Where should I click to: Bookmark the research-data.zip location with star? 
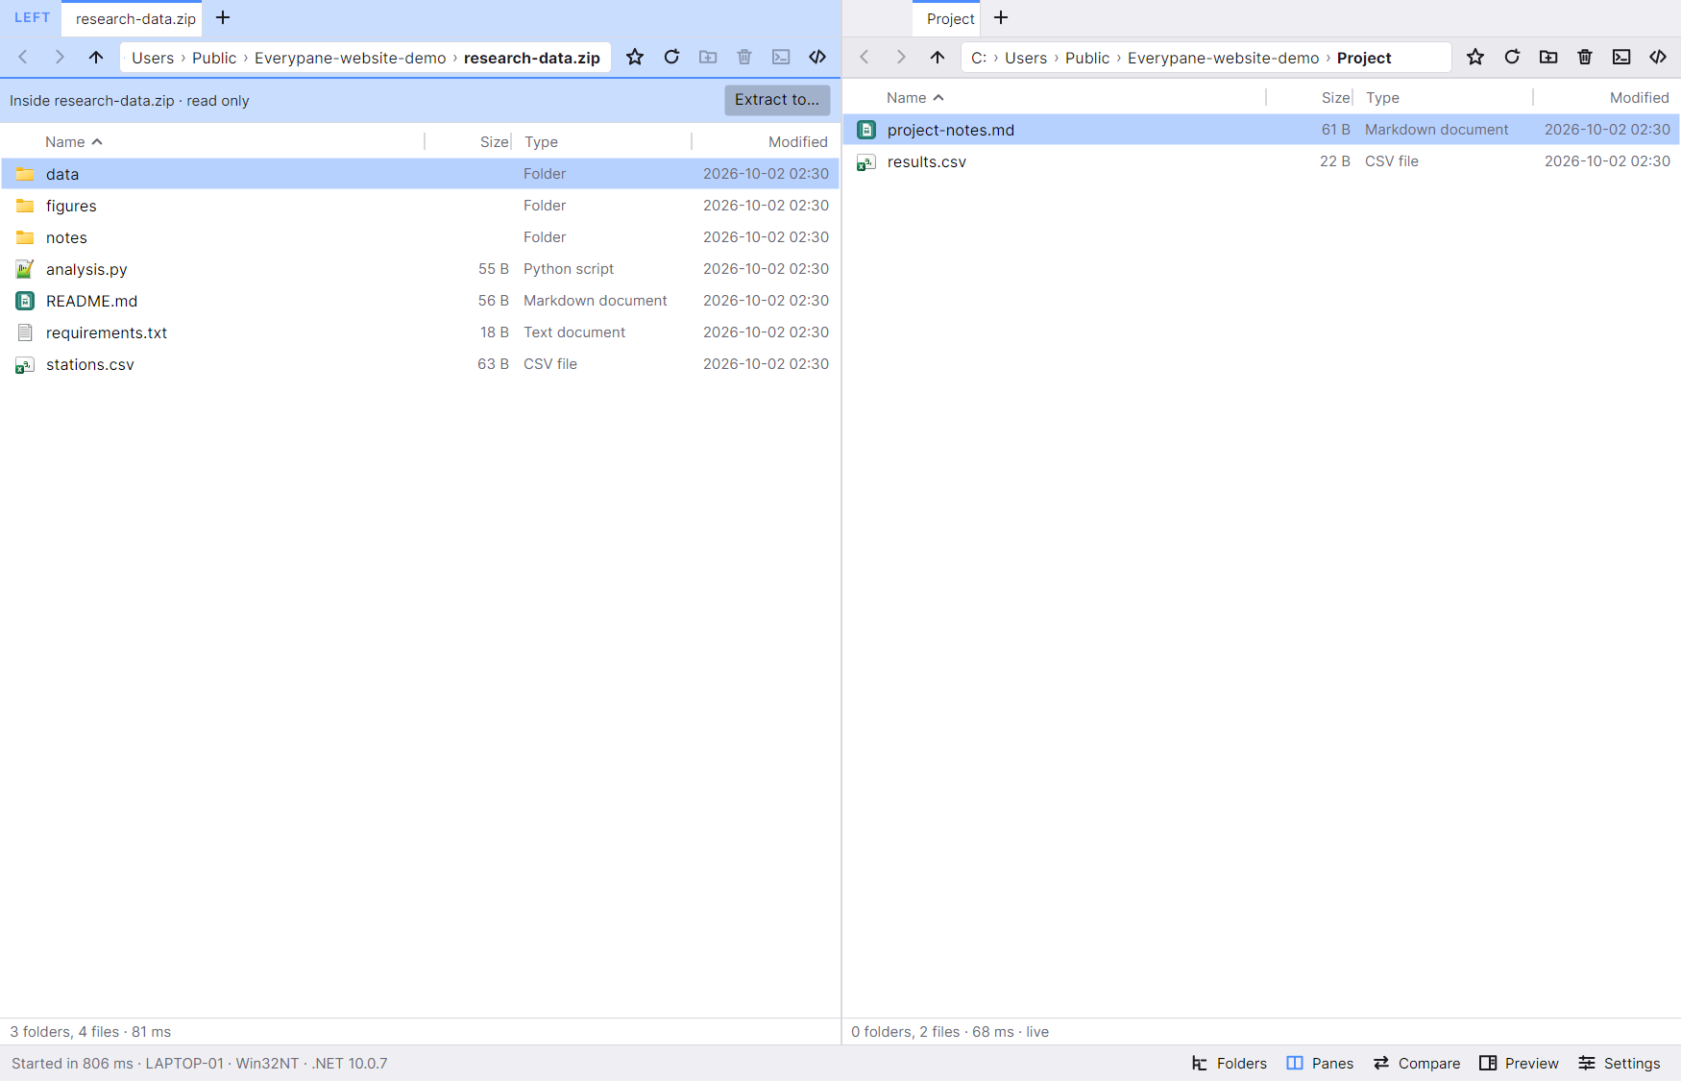tap(635, 58)
